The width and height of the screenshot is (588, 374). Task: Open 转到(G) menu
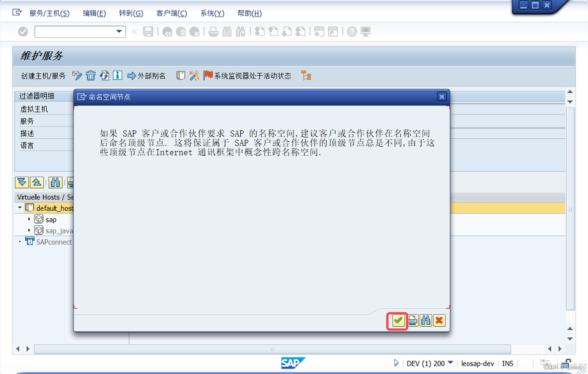point(131,13)
